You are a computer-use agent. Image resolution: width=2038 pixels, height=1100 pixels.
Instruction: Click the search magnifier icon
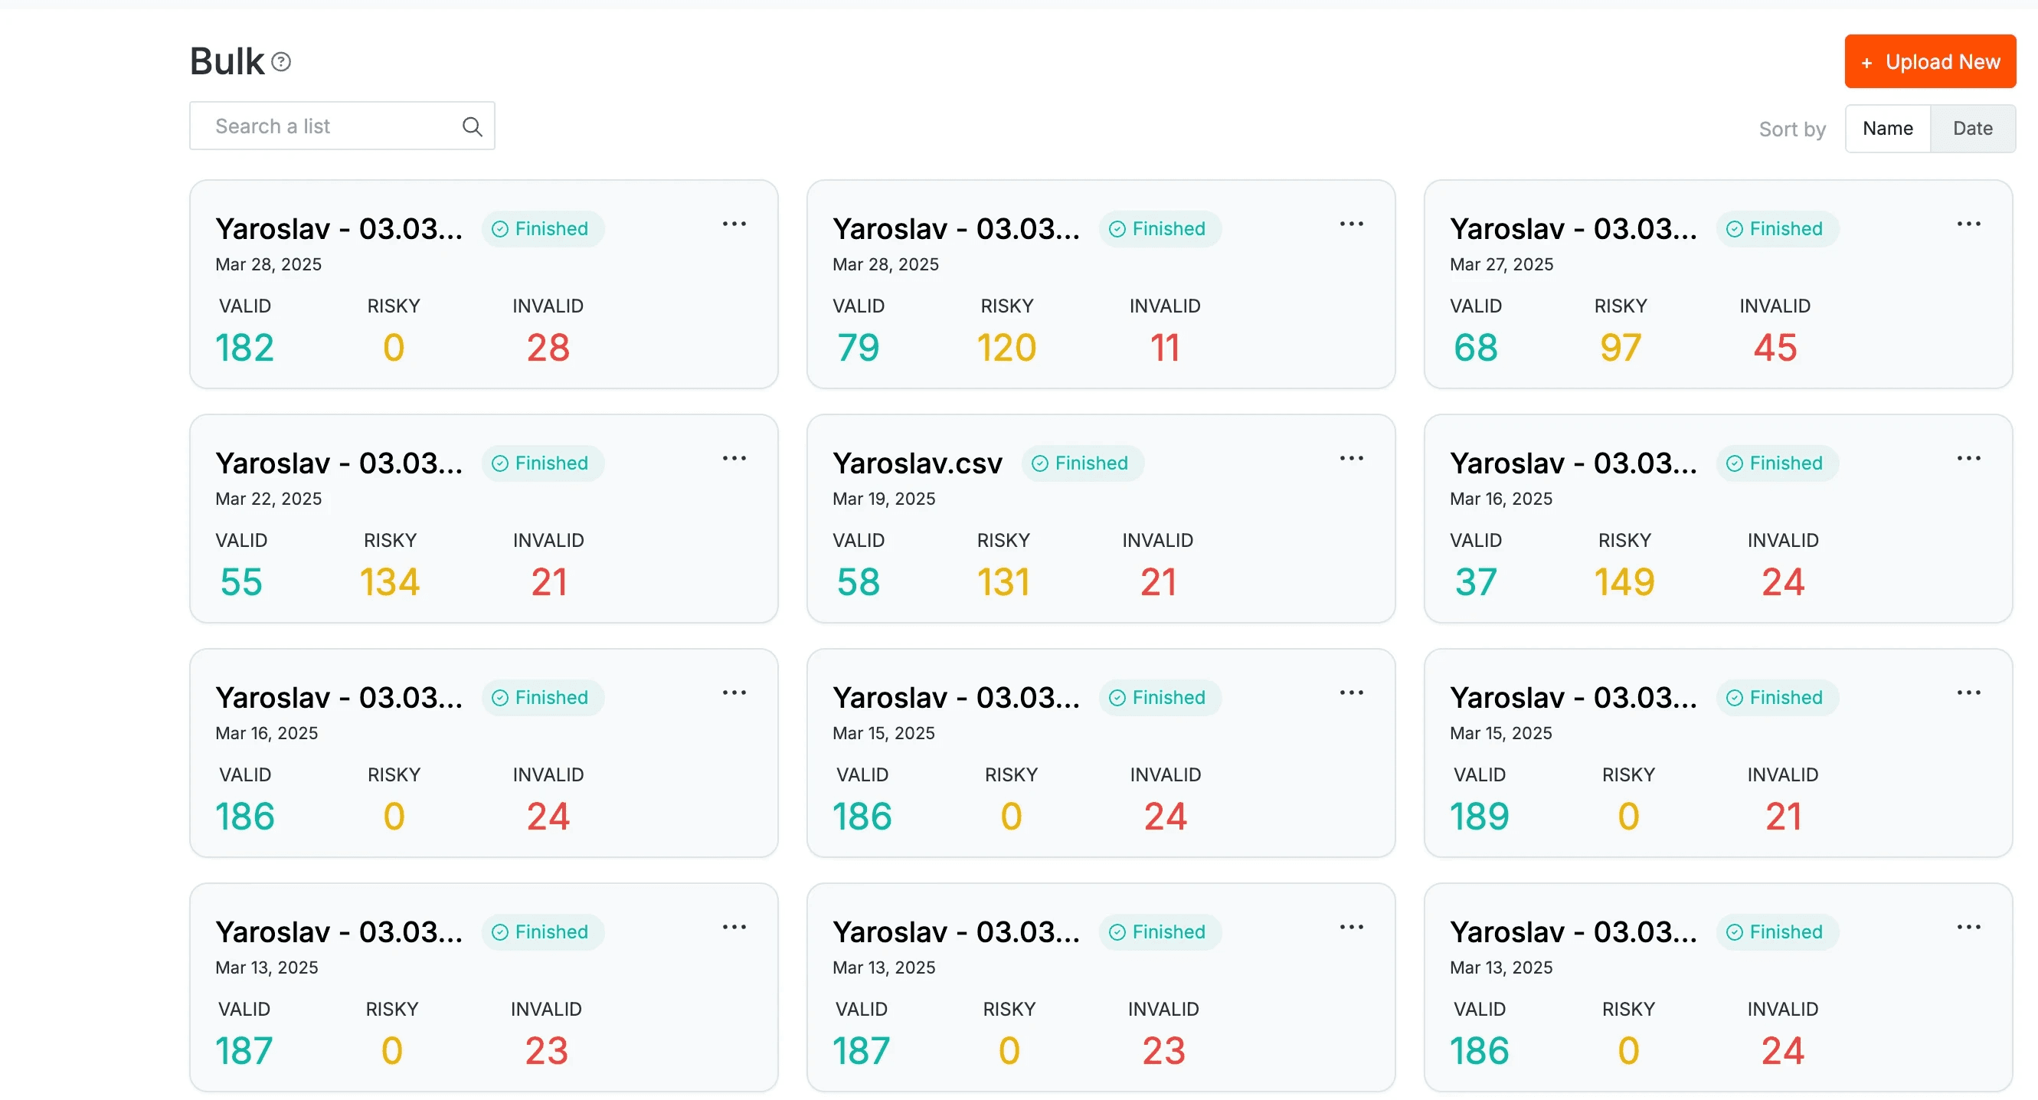[473, 126]
